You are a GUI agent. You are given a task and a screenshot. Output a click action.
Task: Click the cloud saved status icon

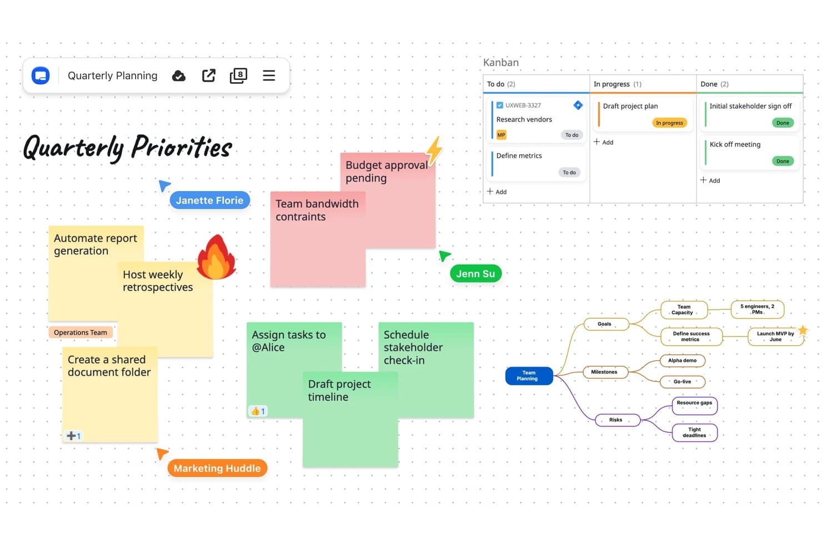(x=179, y=76)
